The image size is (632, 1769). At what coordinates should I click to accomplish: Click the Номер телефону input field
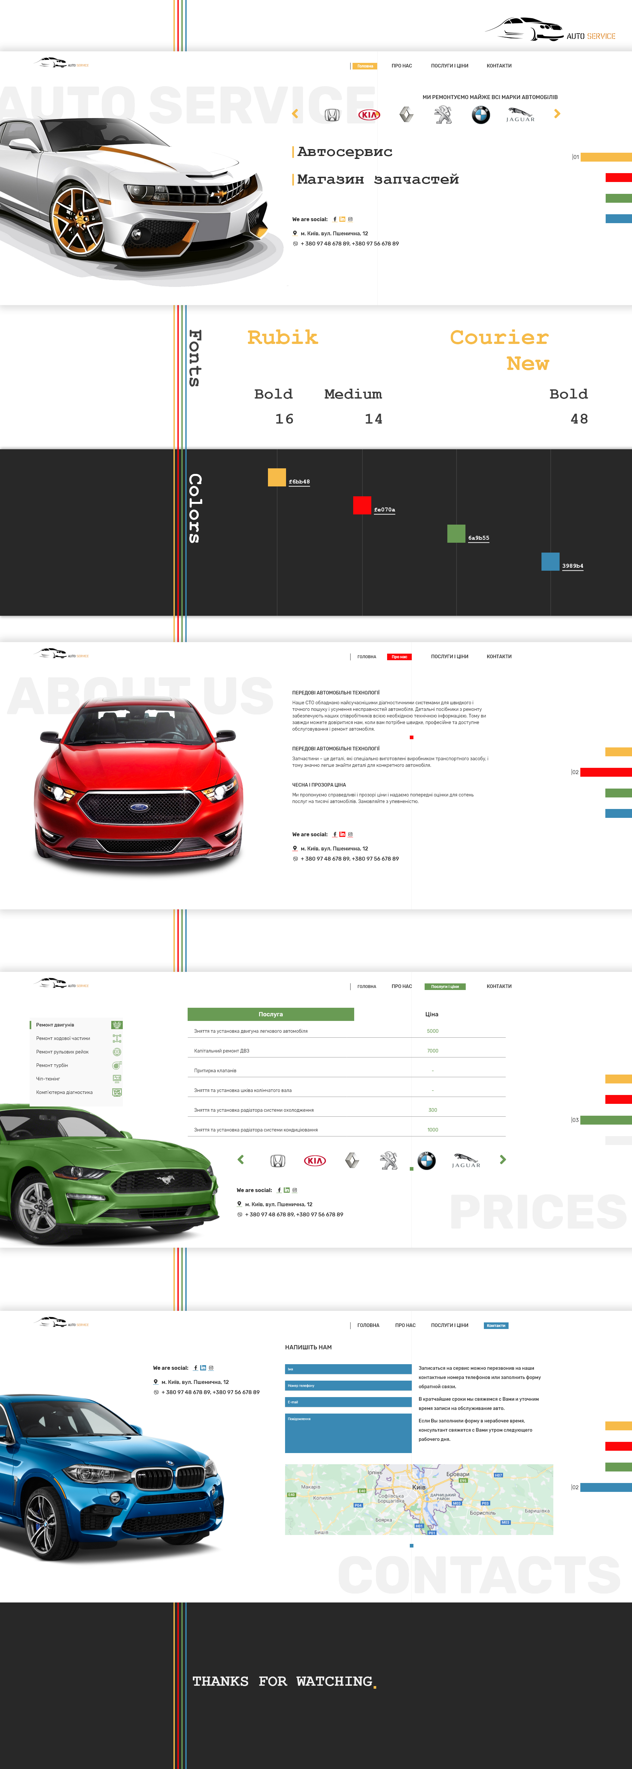pyautogui.click(x=348, y=1385)
